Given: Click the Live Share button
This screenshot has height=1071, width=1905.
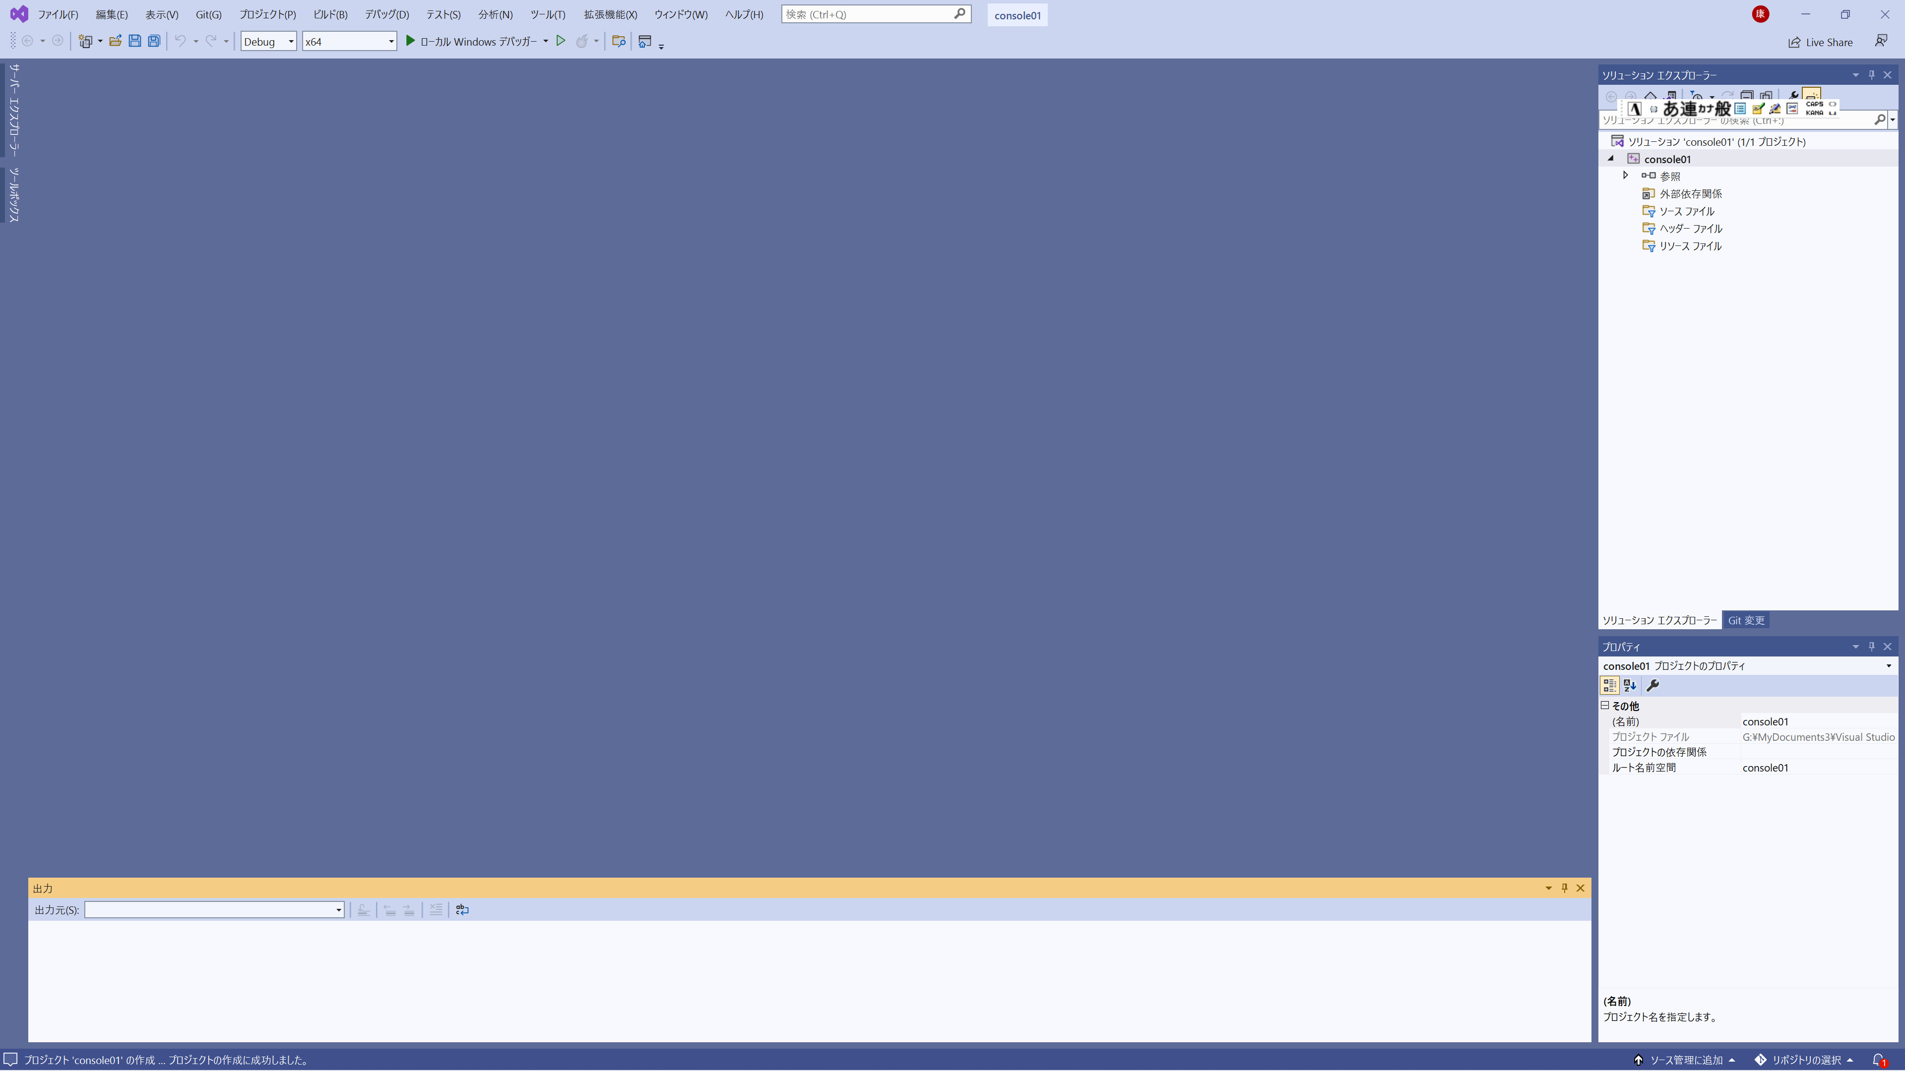Looking at the screenshot, I should [1820, 42].
